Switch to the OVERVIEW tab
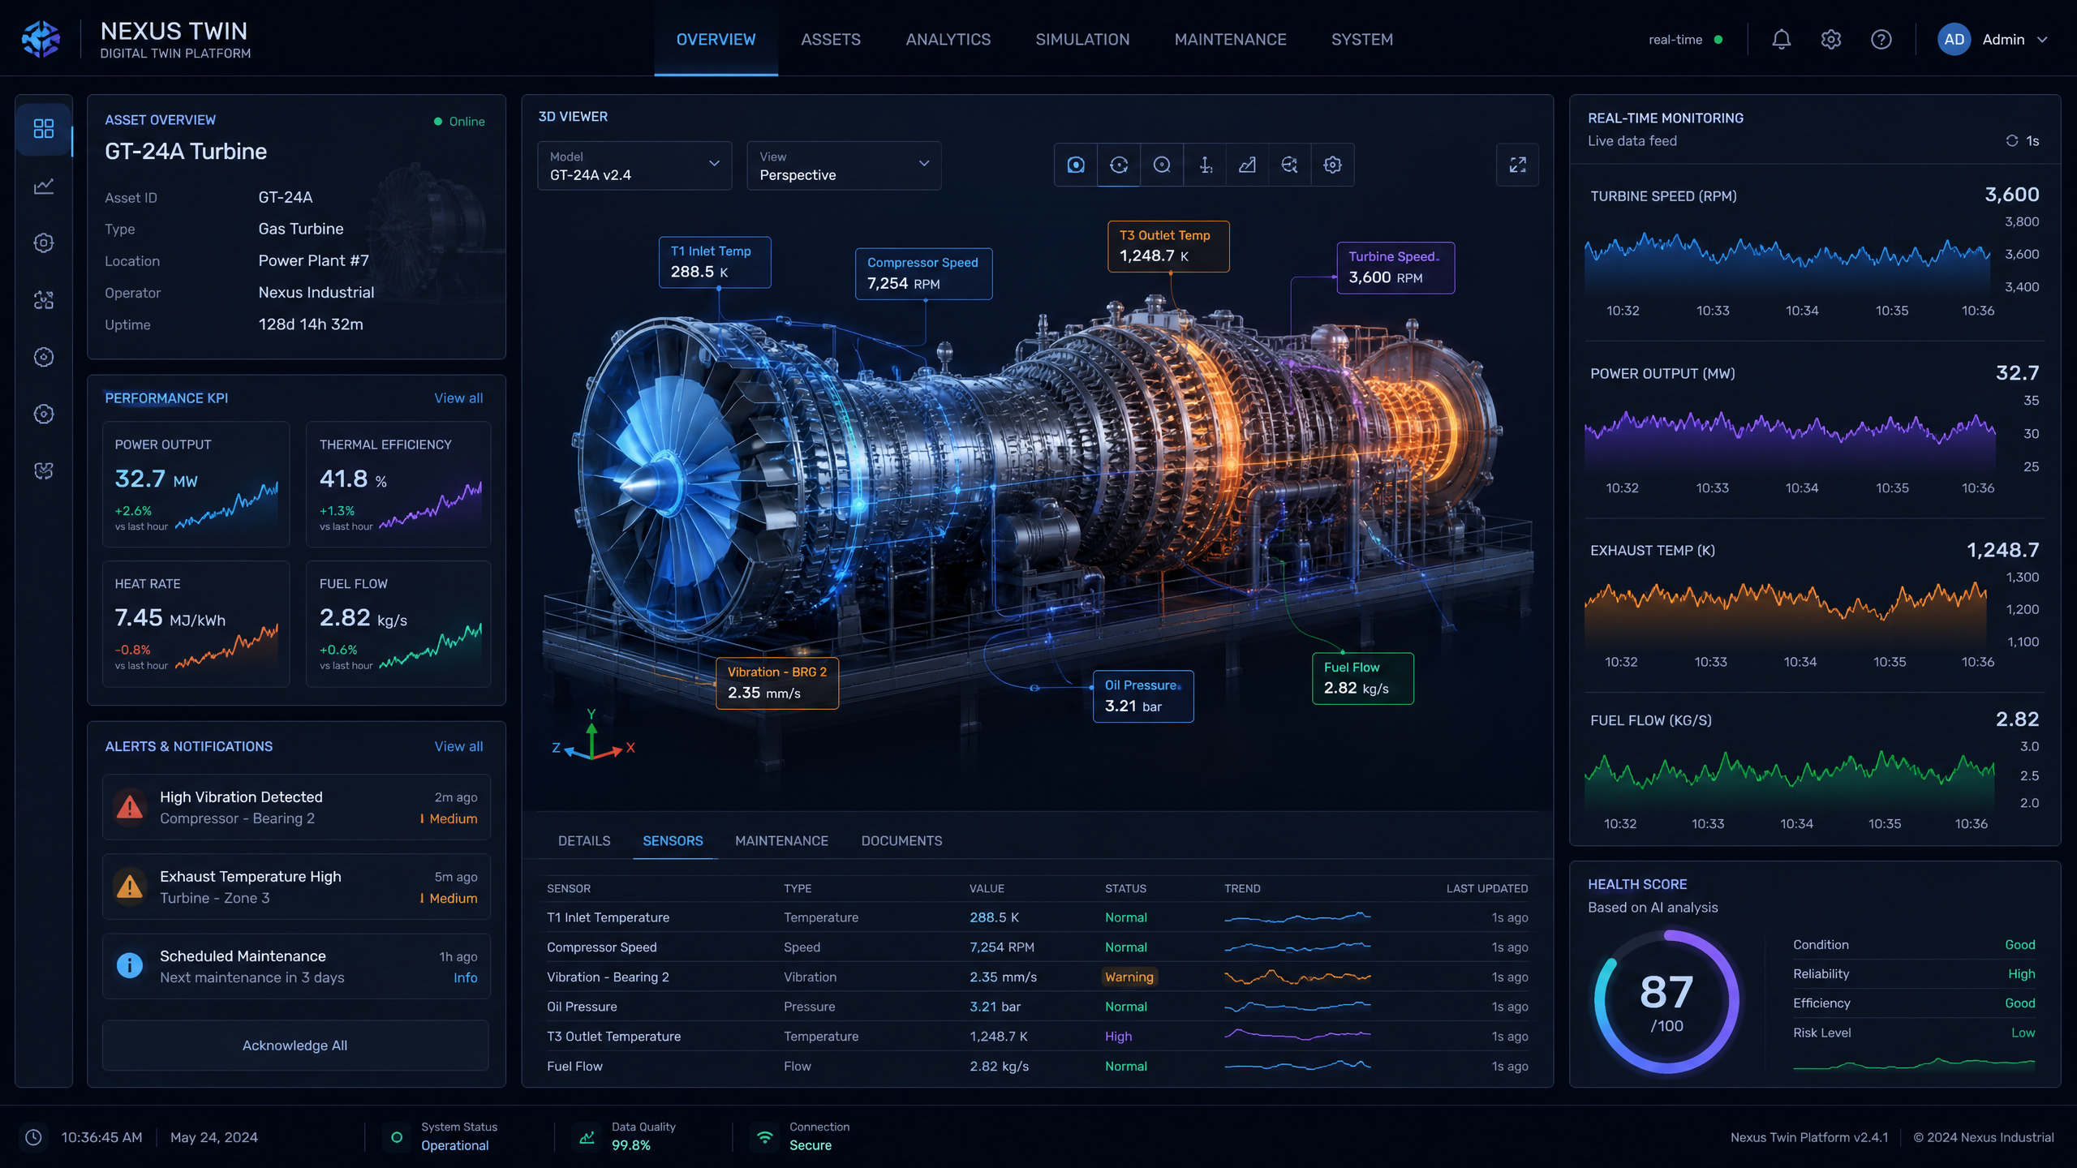2077x1168 pixels. point(716,39)
